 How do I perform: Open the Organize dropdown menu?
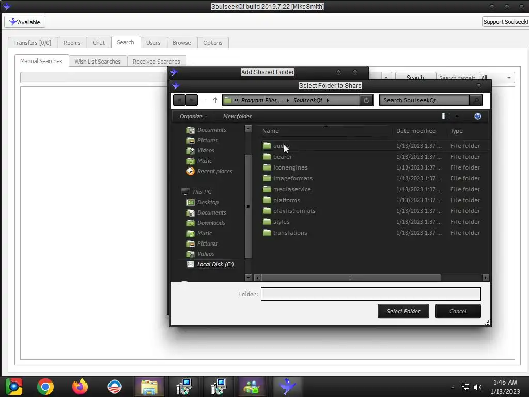point(193,116)
